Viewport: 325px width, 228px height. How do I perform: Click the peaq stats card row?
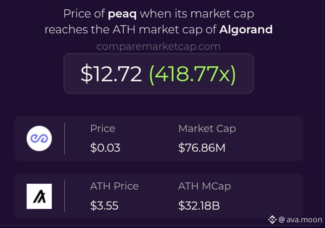click(x=159, y=138)
